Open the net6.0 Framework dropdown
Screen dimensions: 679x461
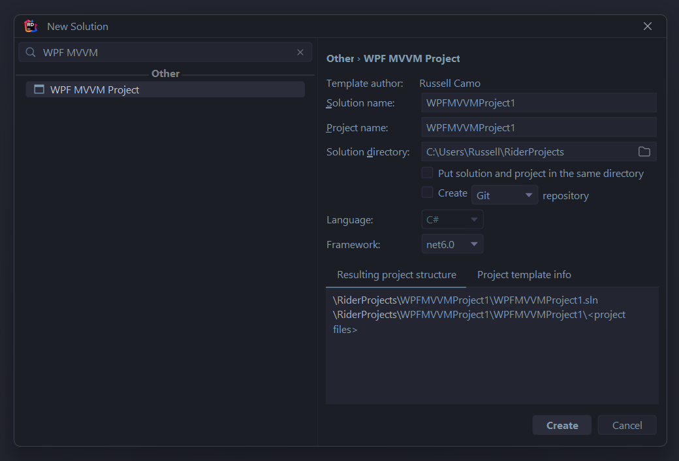coord(452,244)
